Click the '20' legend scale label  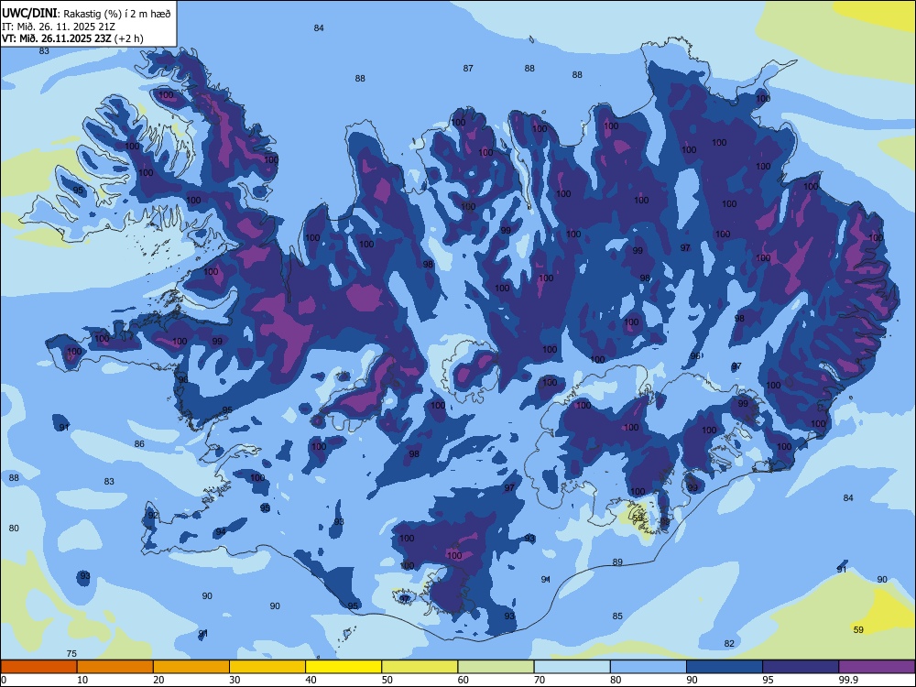pos(158,680)
